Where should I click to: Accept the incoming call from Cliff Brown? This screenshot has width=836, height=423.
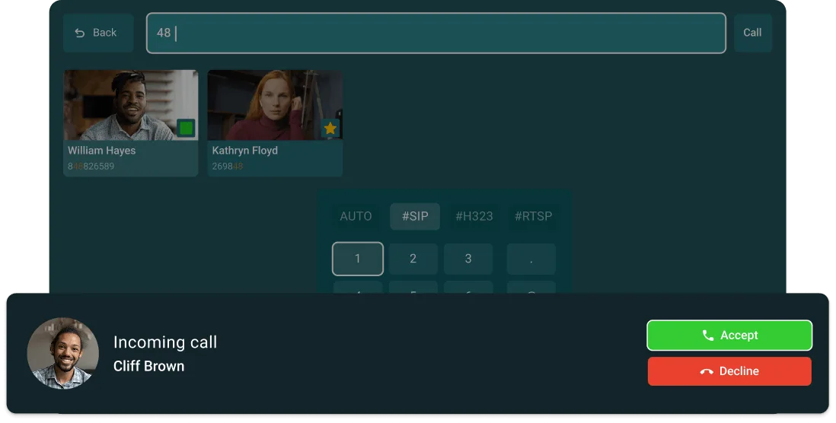729,335
